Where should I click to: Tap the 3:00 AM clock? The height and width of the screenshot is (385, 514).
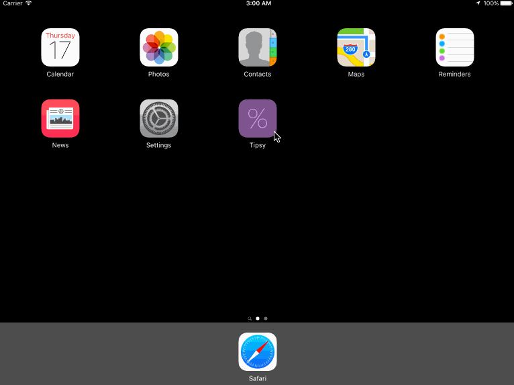tap(258, 3)
